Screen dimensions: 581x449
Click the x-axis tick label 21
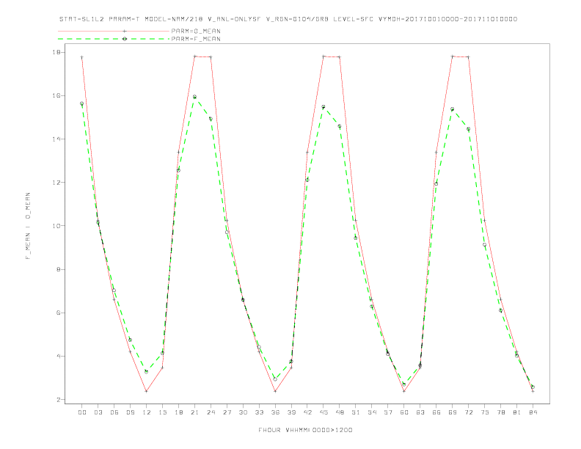[194, 412]
